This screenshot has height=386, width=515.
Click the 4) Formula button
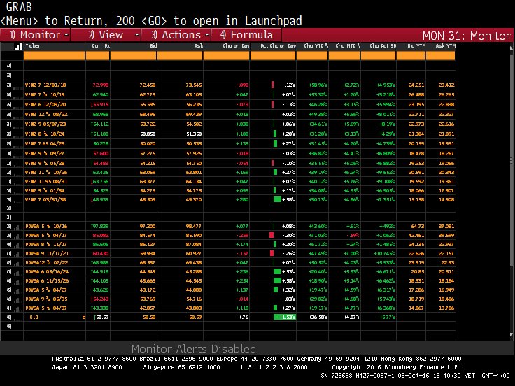246,35
